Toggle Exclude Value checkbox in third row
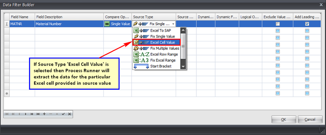This screenshot has width=326, height=135. [277, 38]
